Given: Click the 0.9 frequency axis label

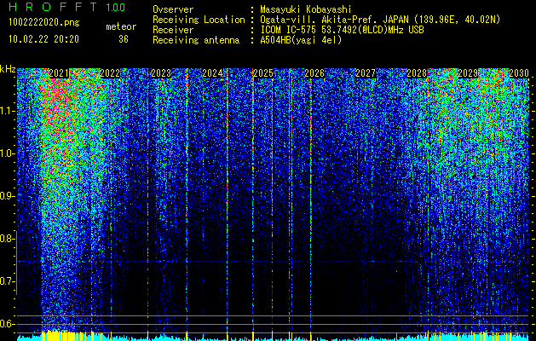Looking at the screenshot, I should (x=8, y=196).
